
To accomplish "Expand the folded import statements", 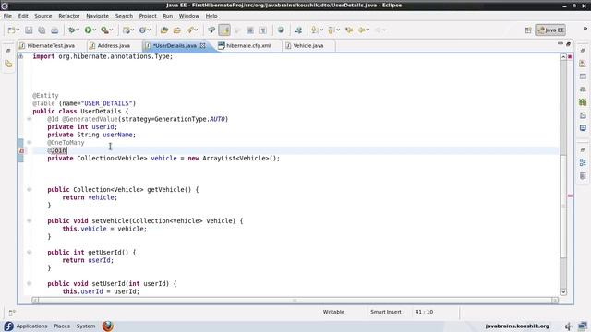I will pos(20,56).
